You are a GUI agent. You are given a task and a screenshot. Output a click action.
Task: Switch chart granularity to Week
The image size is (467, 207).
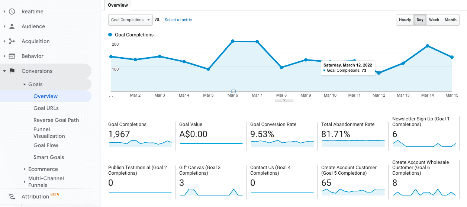coord(434,20)
